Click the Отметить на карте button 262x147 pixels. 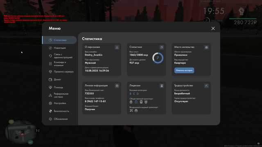184,70
